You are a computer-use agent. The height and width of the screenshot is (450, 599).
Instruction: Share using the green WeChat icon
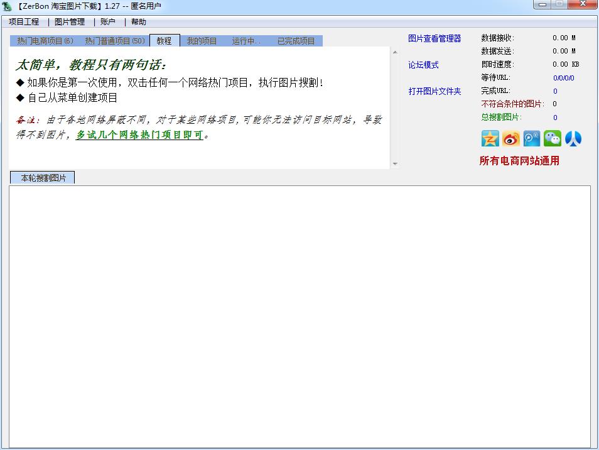click(553, 139)
